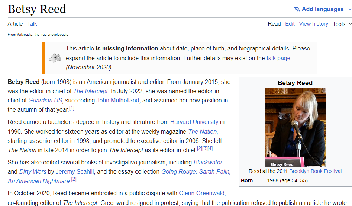The width and height of the screenshot is (352, 206).
Task: Jump to citation [4] after editor-in-chief
Action: point(210,148)
